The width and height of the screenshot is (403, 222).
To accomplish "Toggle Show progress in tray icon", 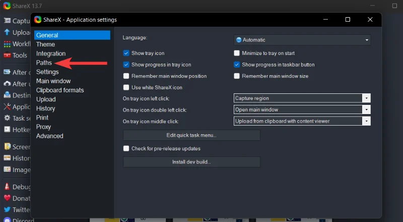I will coord(126,65).
